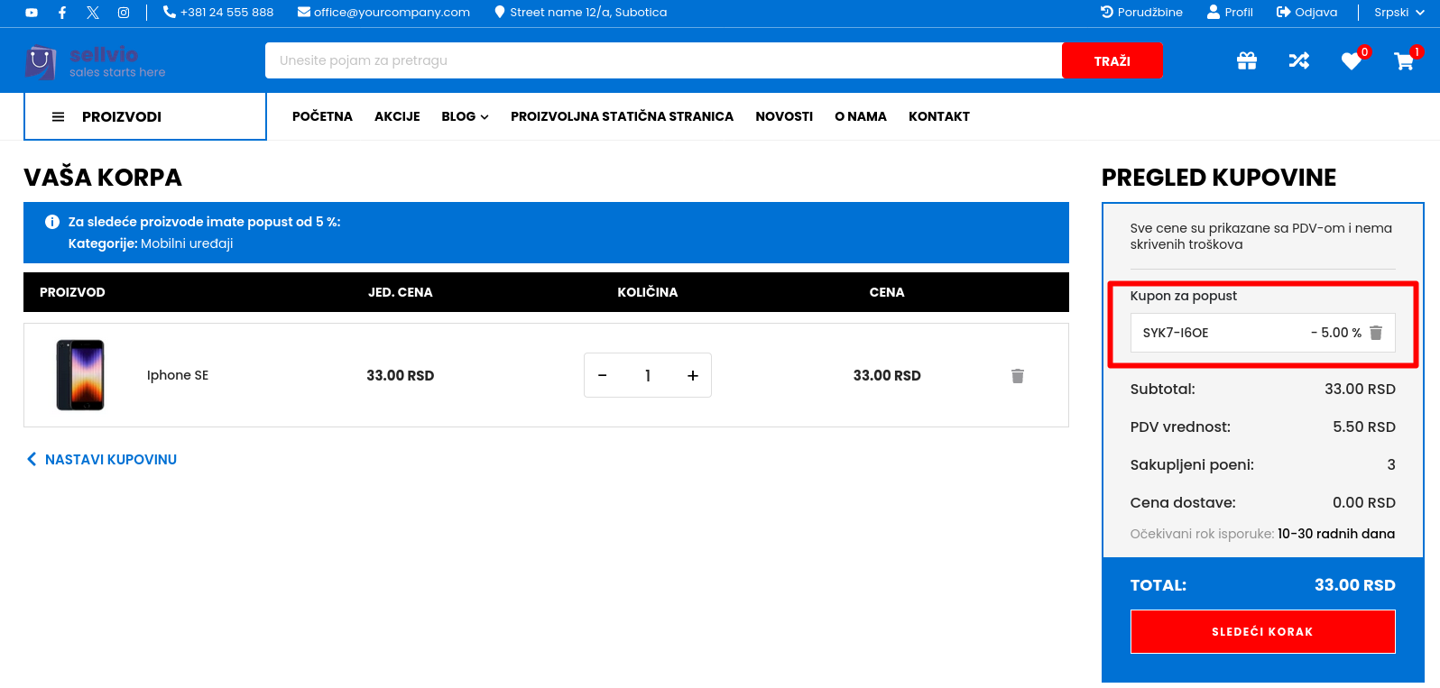Image resolution: width=1440 pixels, height=688 pixels.
Task: Open the KONTAKT page
Action: pos(938,116)
